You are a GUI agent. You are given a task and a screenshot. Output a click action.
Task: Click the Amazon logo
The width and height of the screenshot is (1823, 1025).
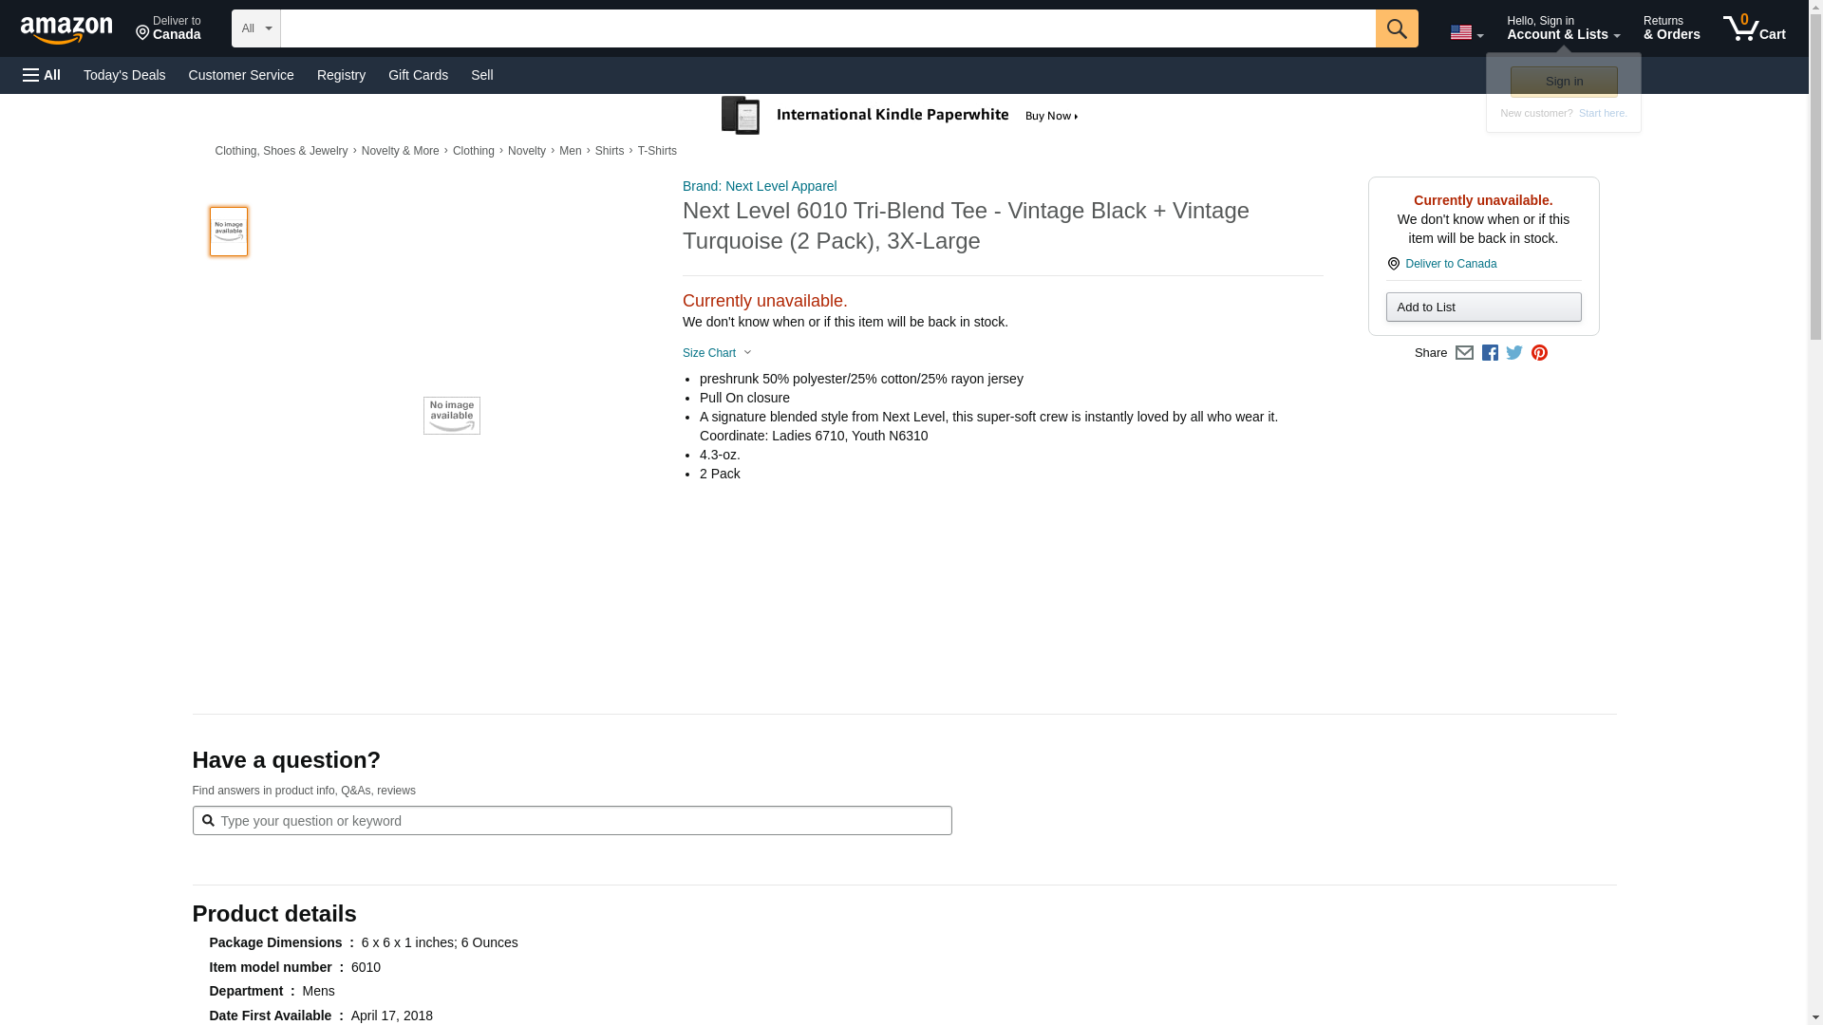(66, 29)
